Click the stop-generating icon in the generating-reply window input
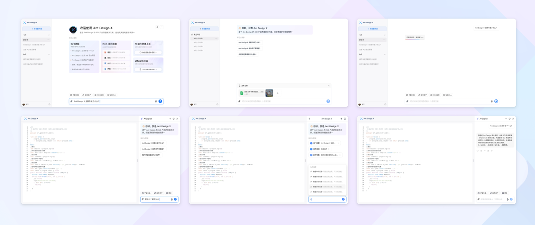 click(x=496, y=101)
